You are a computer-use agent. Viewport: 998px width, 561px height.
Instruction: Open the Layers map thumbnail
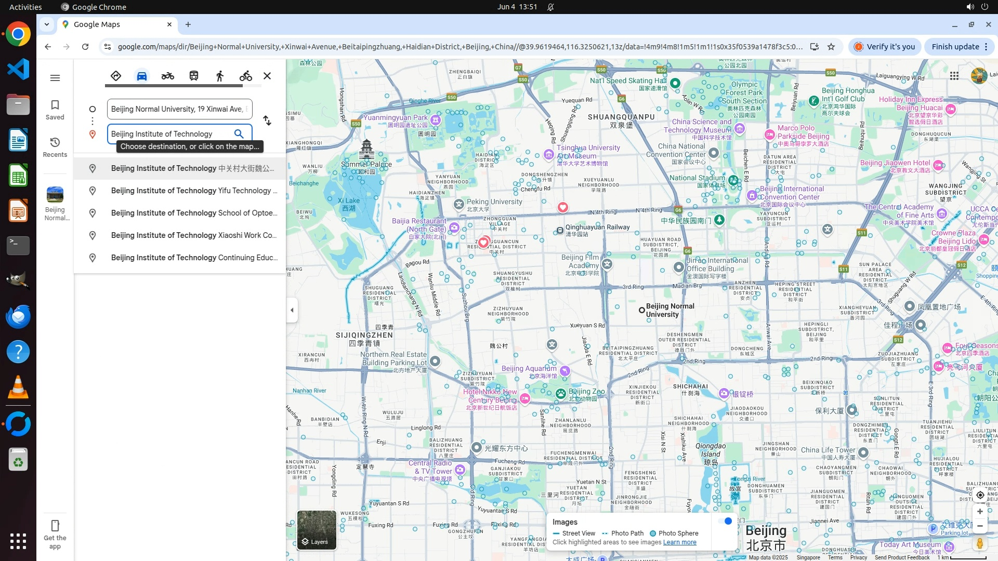317,530
